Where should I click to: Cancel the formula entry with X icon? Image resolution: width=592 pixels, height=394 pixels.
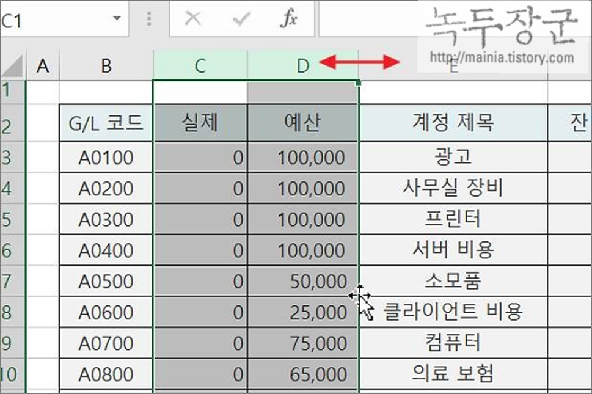click(x=192, y=18)
